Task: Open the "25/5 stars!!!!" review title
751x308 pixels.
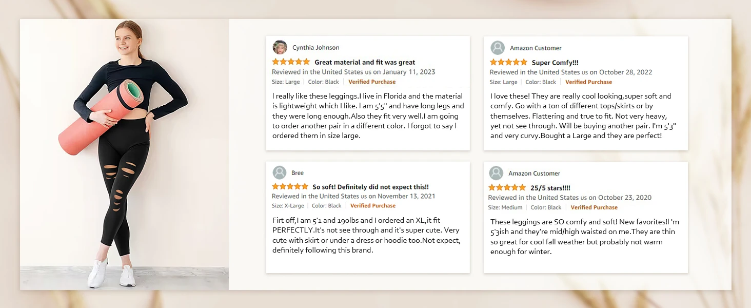Action: [550, 188]
